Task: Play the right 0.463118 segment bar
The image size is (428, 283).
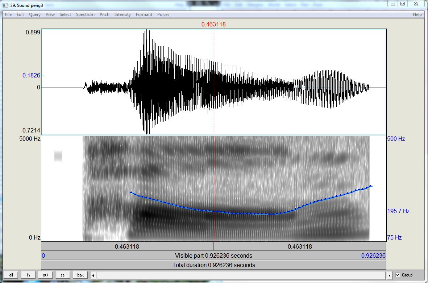Action: pyautogui.click(x=300, y=246)
